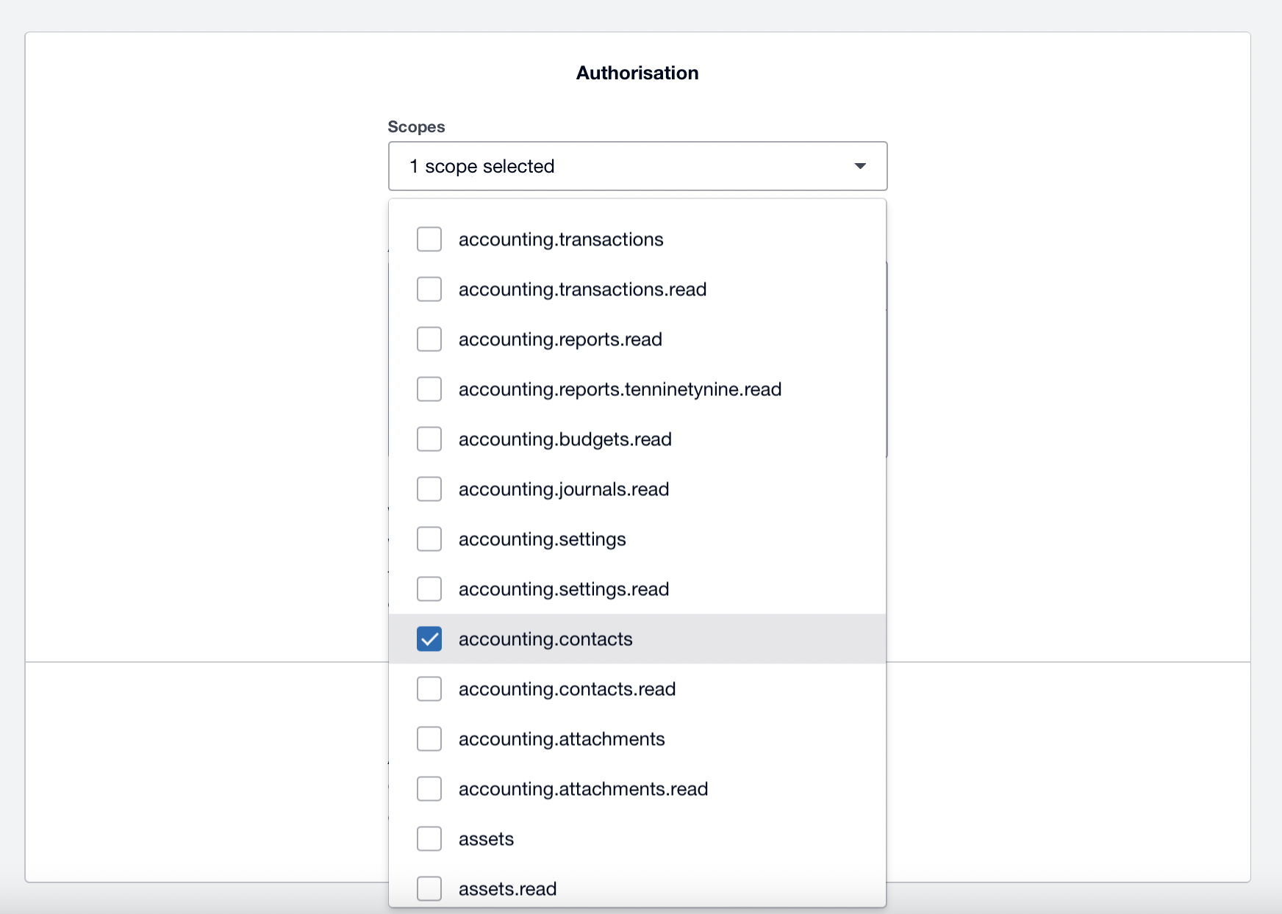Screen dimensions: 1282x914
Task: Select accounting.reports.tenninetynine.read checkbox
Action: point(429,389)
